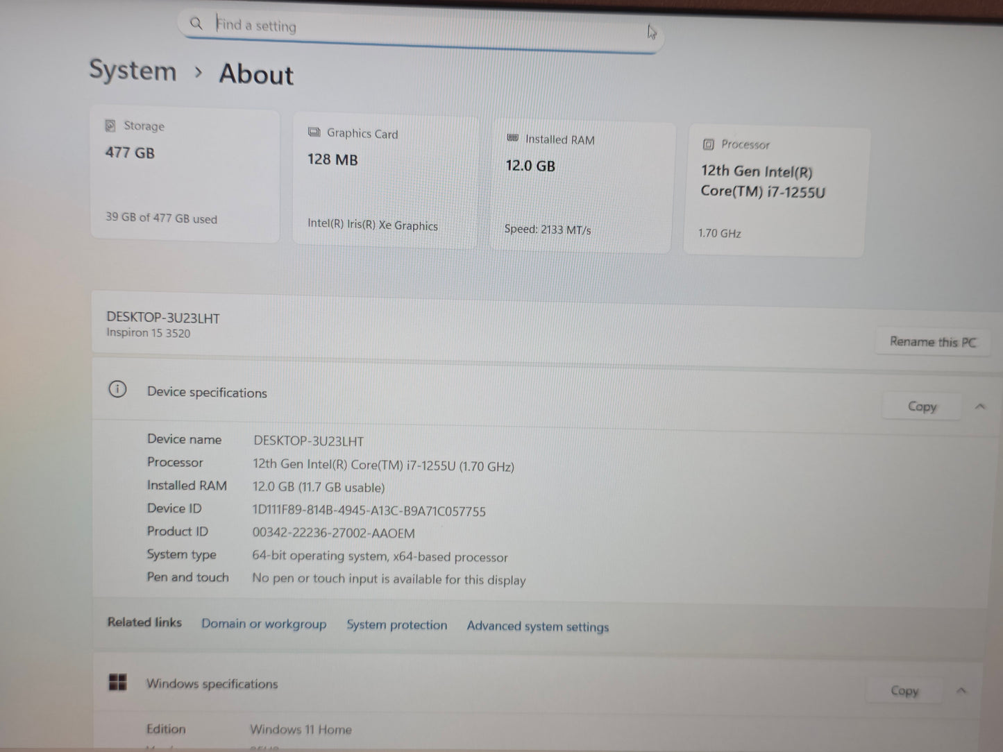Image resolution: width=1003 pixels, height=752 pixels.
Task: Select the Inspiron 15 3520 model text
Action: point(148,333)
